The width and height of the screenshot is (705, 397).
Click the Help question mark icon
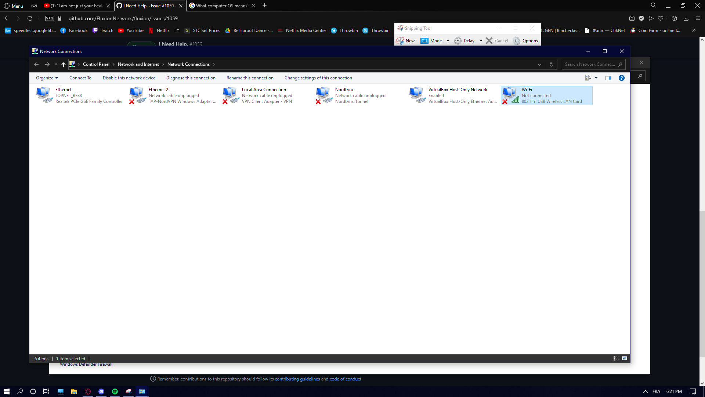(621, 78)
